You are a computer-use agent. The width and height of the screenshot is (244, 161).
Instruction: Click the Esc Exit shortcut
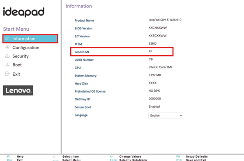point(15,160)
